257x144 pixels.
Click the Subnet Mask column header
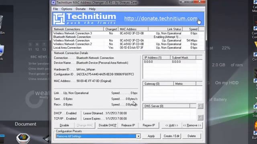click(x=183, y=58)
